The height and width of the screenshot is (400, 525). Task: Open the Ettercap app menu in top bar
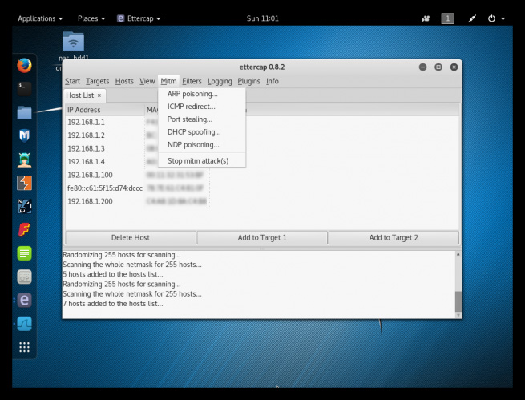[139, 18]
